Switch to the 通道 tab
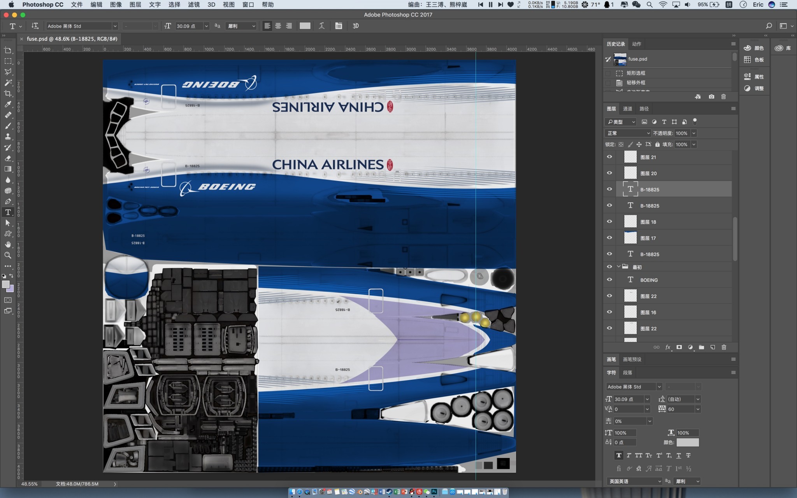Screen dimensions: 797x498 pyautogui.click(x=628, y=109)
